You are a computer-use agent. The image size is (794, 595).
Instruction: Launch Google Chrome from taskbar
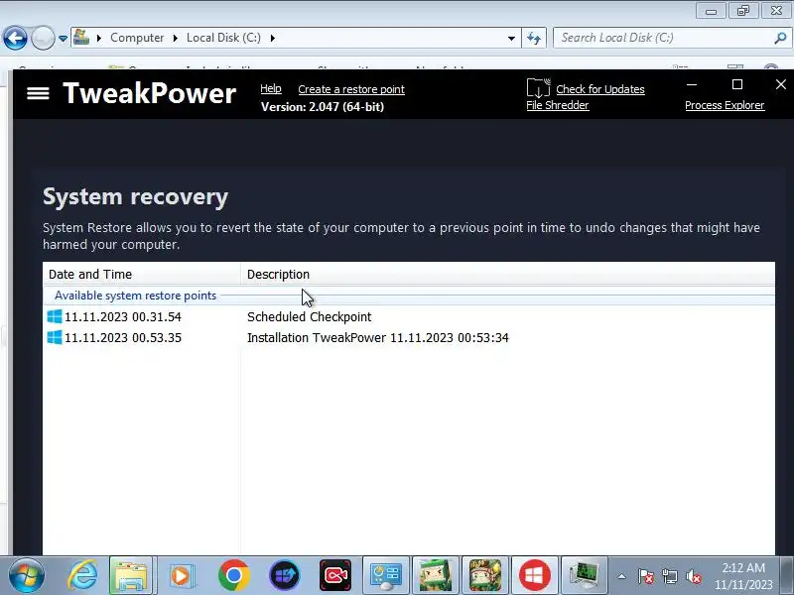tap(234, 576)
